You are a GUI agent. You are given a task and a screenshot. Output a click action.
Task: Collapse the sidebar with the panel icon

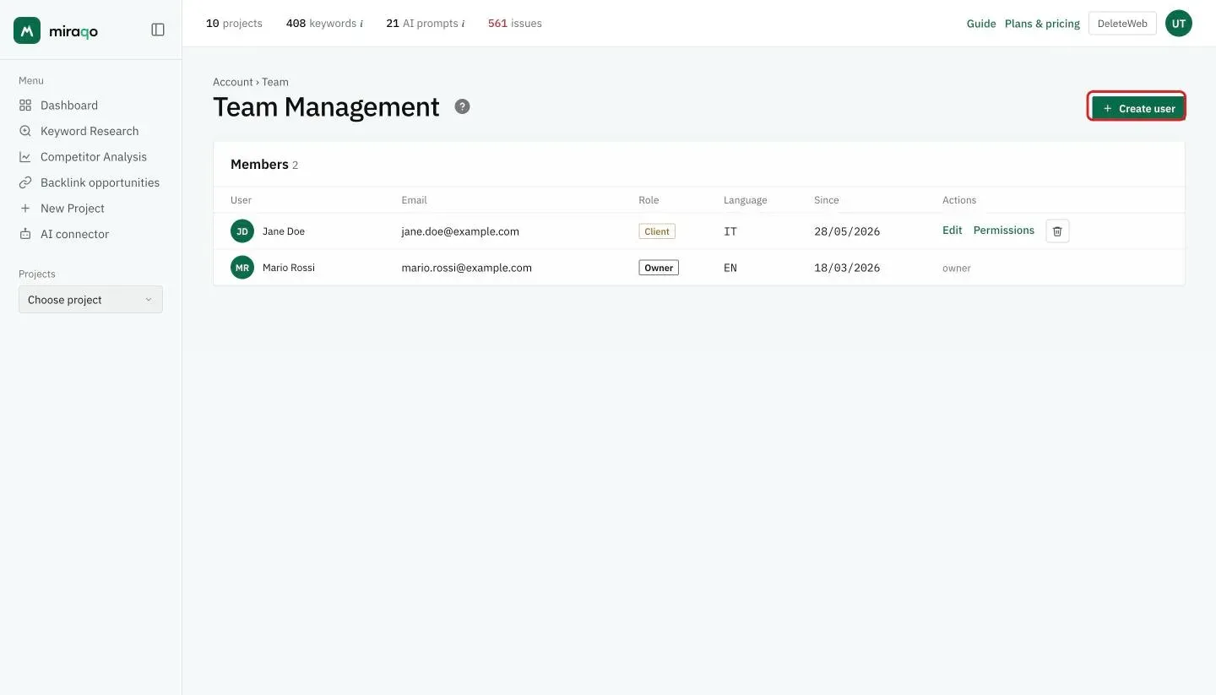click(158, 30)
